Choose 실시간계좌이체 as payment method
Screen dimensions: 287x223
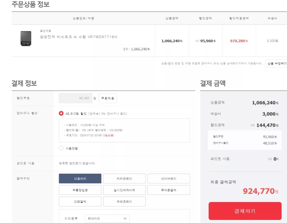click(124, 190)
